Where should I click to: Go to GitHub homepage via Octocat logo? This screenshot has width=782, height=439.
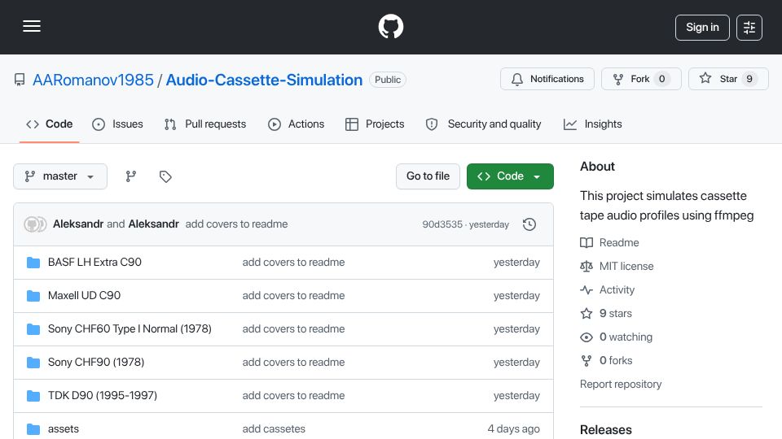pos(390,26)
